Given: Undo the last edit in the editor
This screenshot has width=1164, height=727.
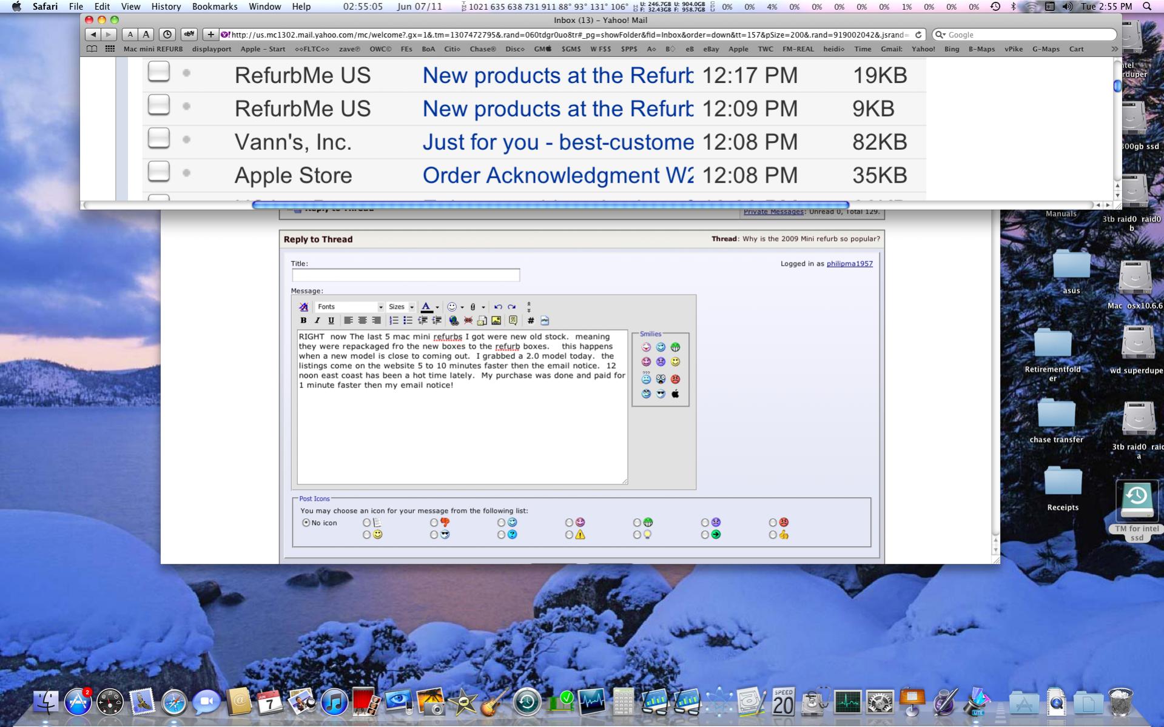Looking at the screenshot, I should tap(498, 307).
